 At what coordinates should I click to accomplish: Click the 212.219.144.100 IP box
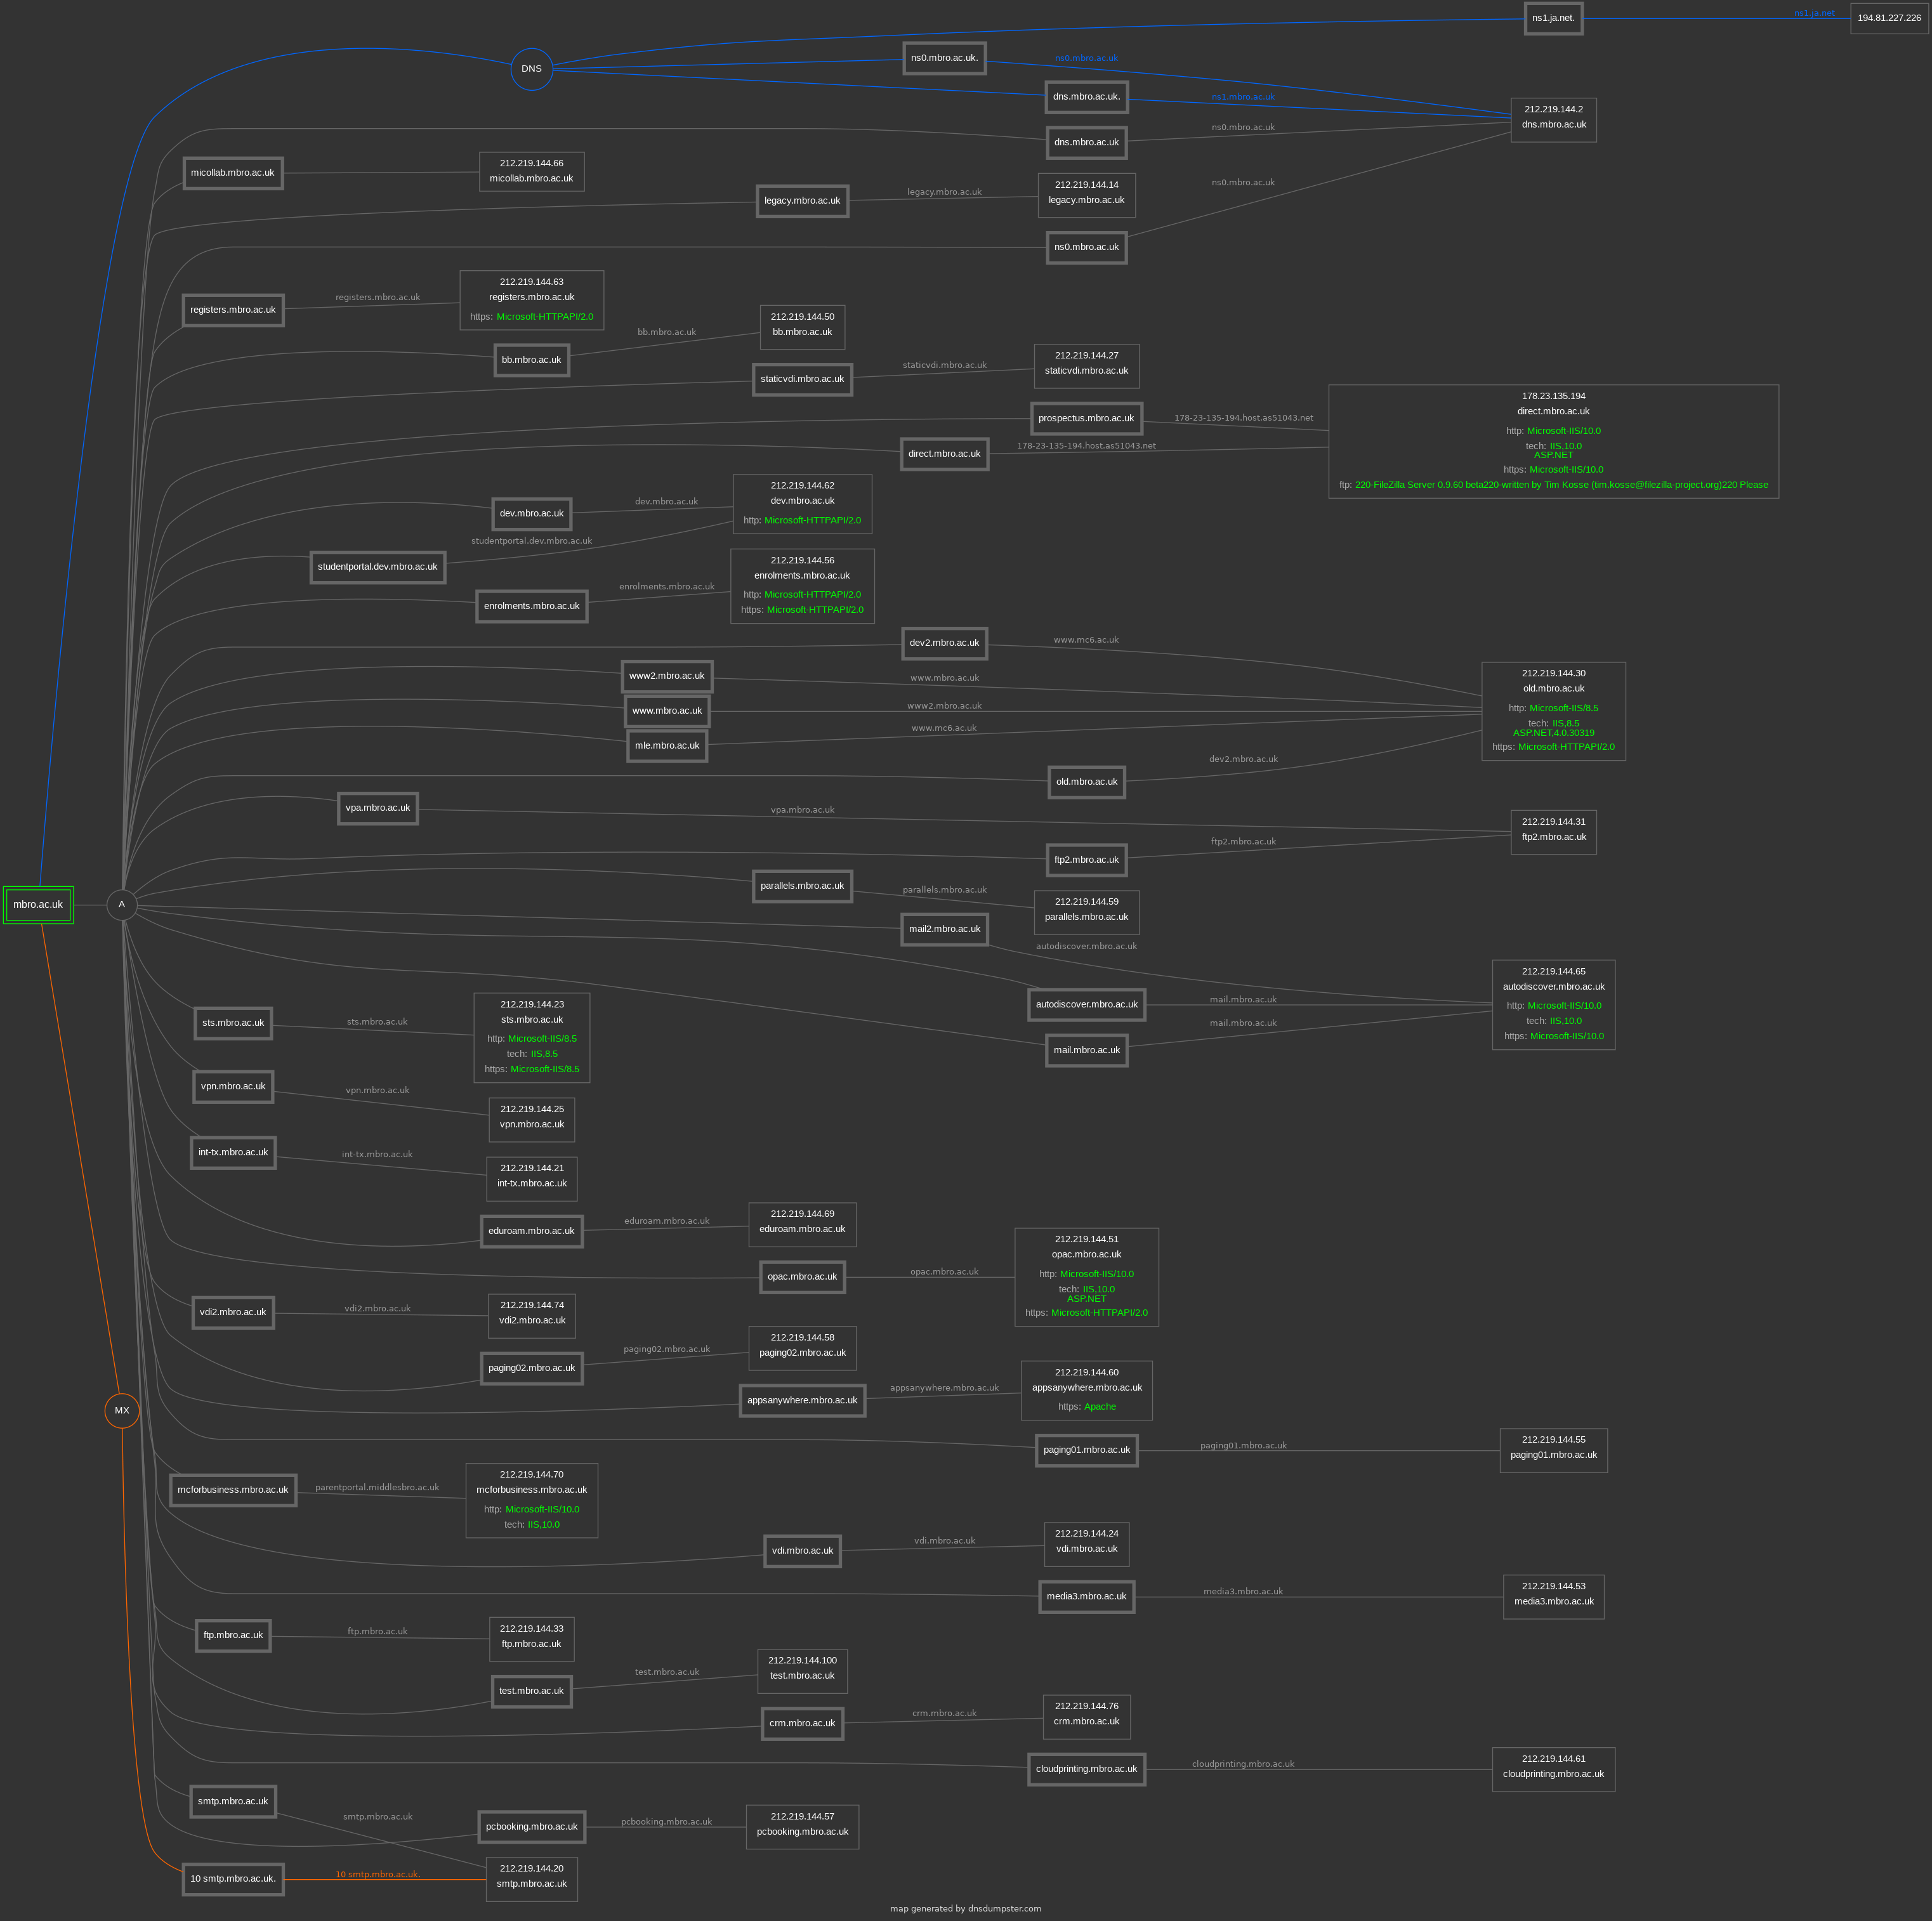click(x=802, y=1672)
